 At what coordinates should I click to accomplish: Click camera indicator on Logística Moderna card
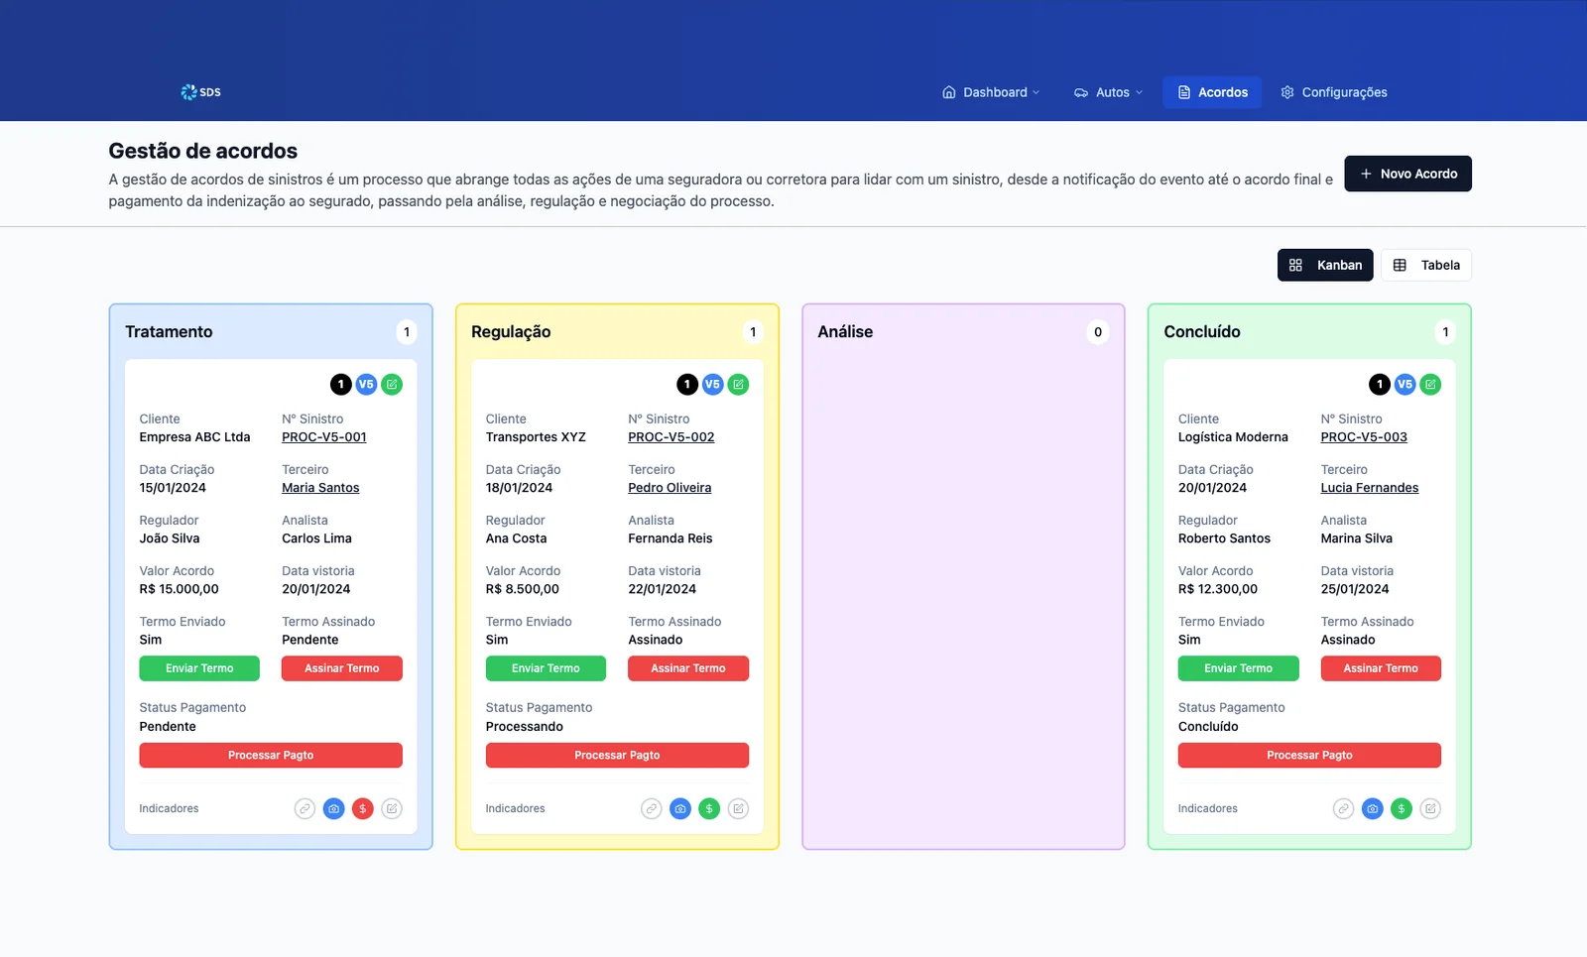coord(1372,809)
